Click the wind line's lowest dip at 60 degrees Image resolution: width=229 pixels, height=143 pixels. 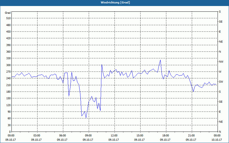86,118
